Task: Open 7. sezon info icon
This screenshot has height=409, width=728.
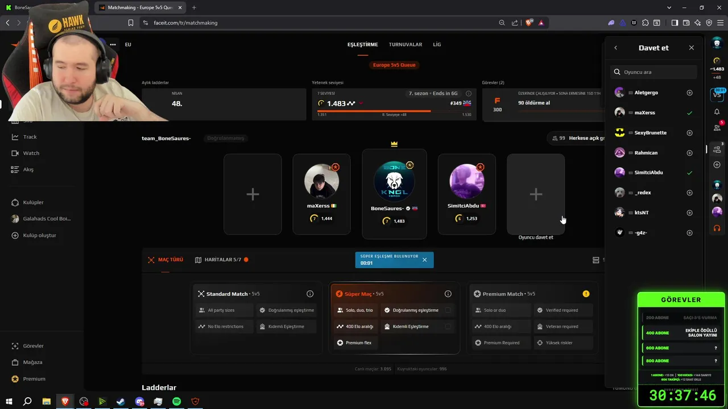Action: pos(469,93)
